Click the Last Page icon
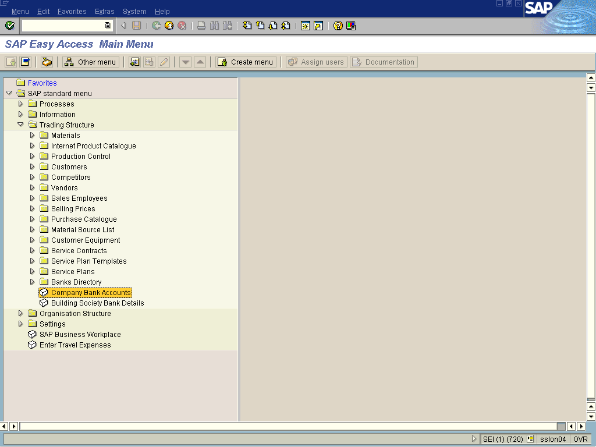The height and width of the screenshot is (447, 596). pyautogui.click(x=286, y=26)
